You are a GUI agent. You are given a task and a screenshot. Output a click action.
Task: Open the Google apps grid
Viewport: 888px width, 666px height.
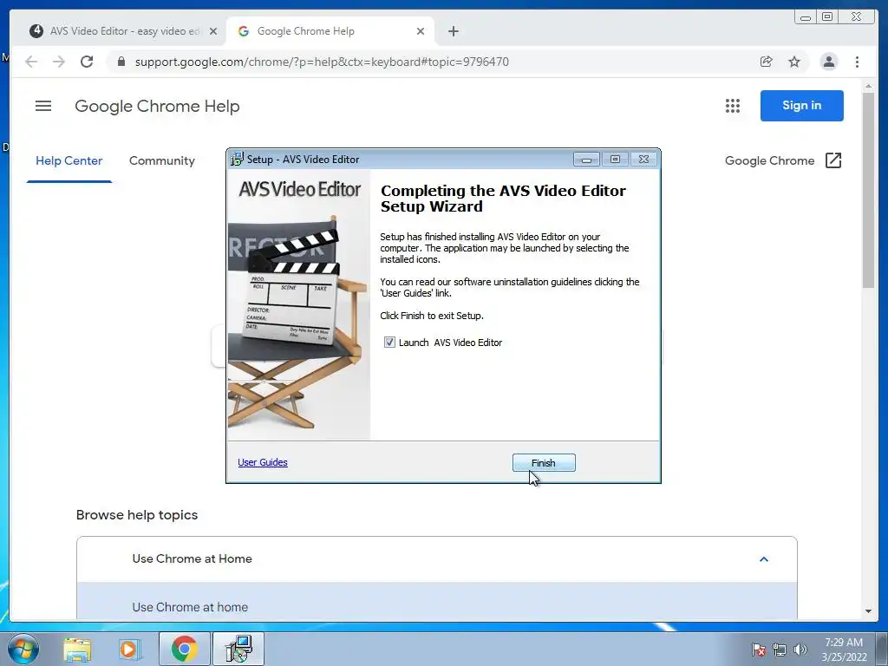click(733, 106)
